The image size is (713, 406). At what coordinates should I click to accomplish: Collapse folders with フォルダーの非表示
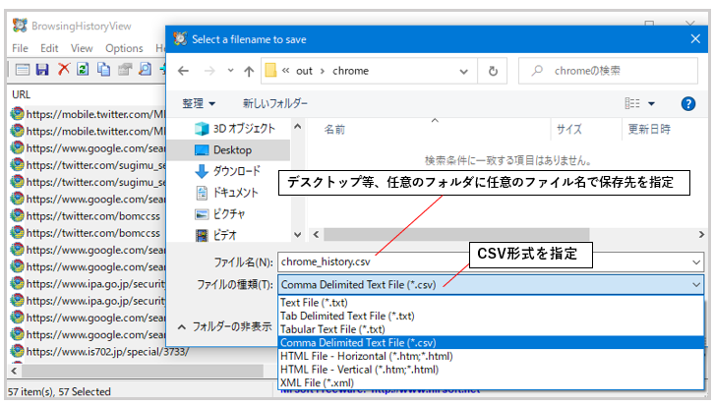coord(225,326)
